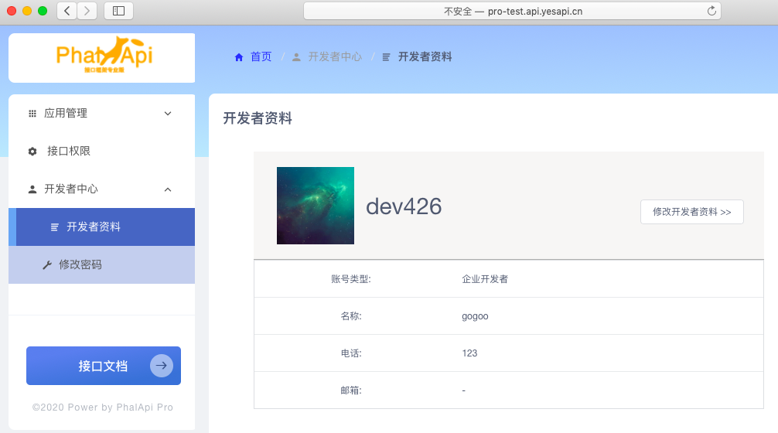Click the wrench icon beside 修改密码
This screenshot has height=433, width=778.
[46, 265]
